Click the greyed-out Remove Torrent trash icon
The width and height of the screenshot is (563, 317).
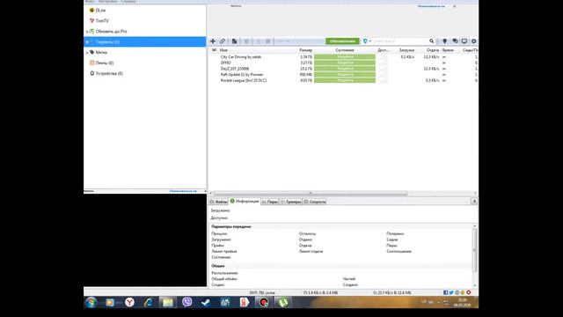[x=246, y=41]
